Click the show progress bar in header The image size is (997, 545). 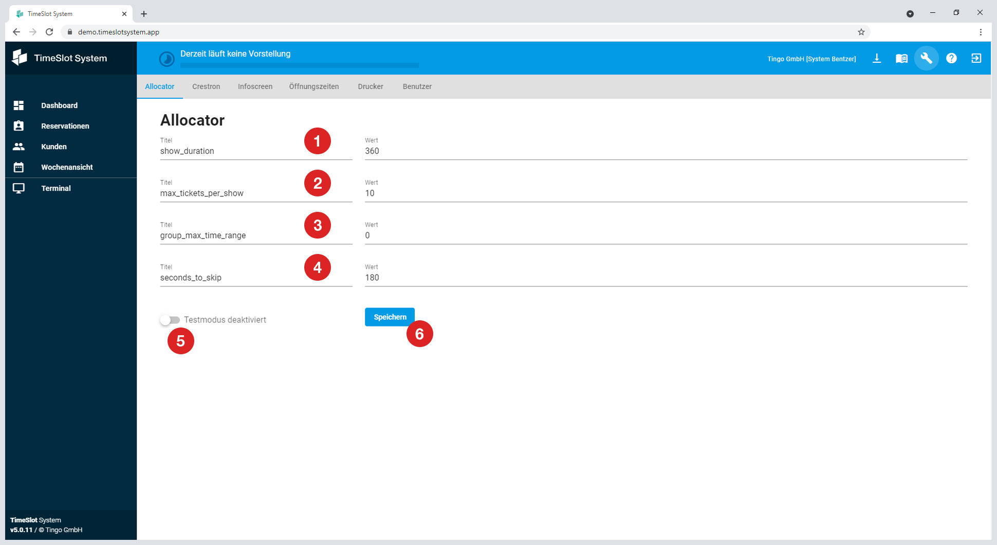coord(300,65)
